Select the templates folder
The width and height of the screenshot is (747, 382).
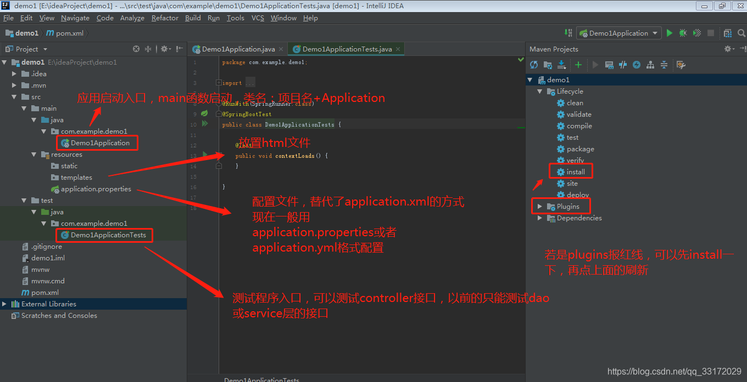point(76,177)
